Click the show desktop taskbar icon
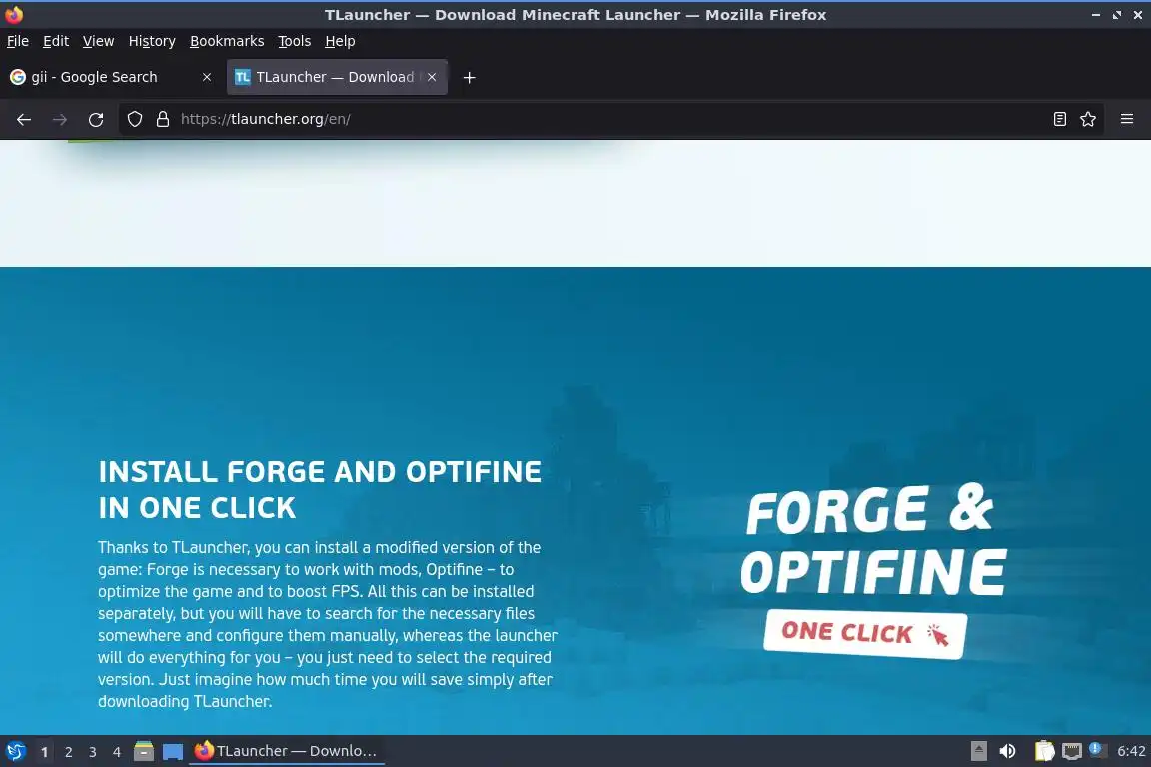 point(173,752)
